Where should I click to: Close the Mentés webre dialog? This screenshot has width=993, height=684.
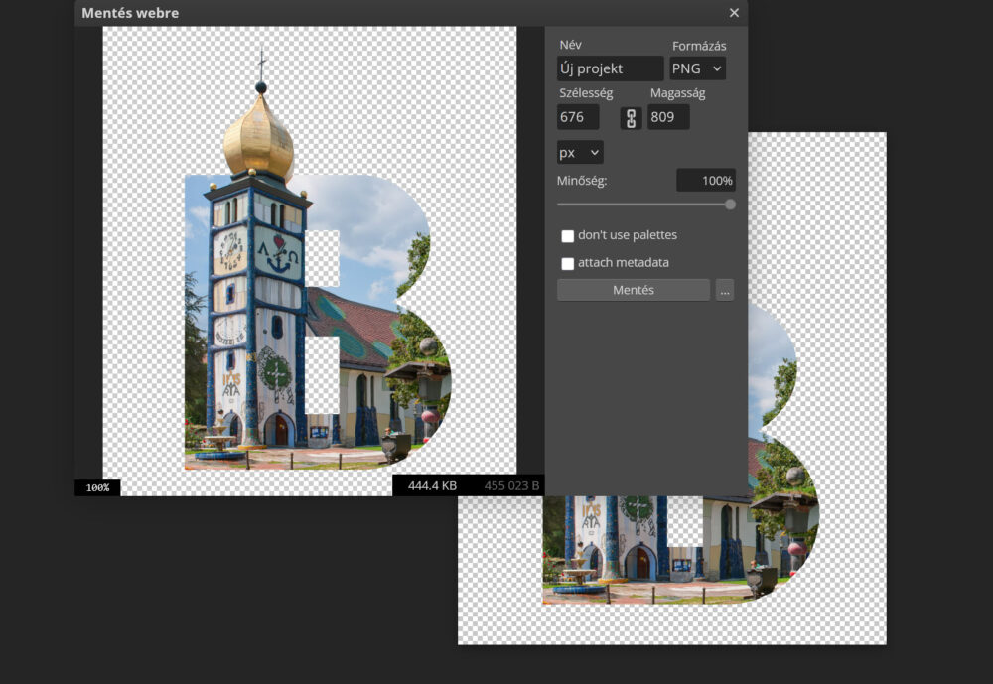click(x=734, y=13)
